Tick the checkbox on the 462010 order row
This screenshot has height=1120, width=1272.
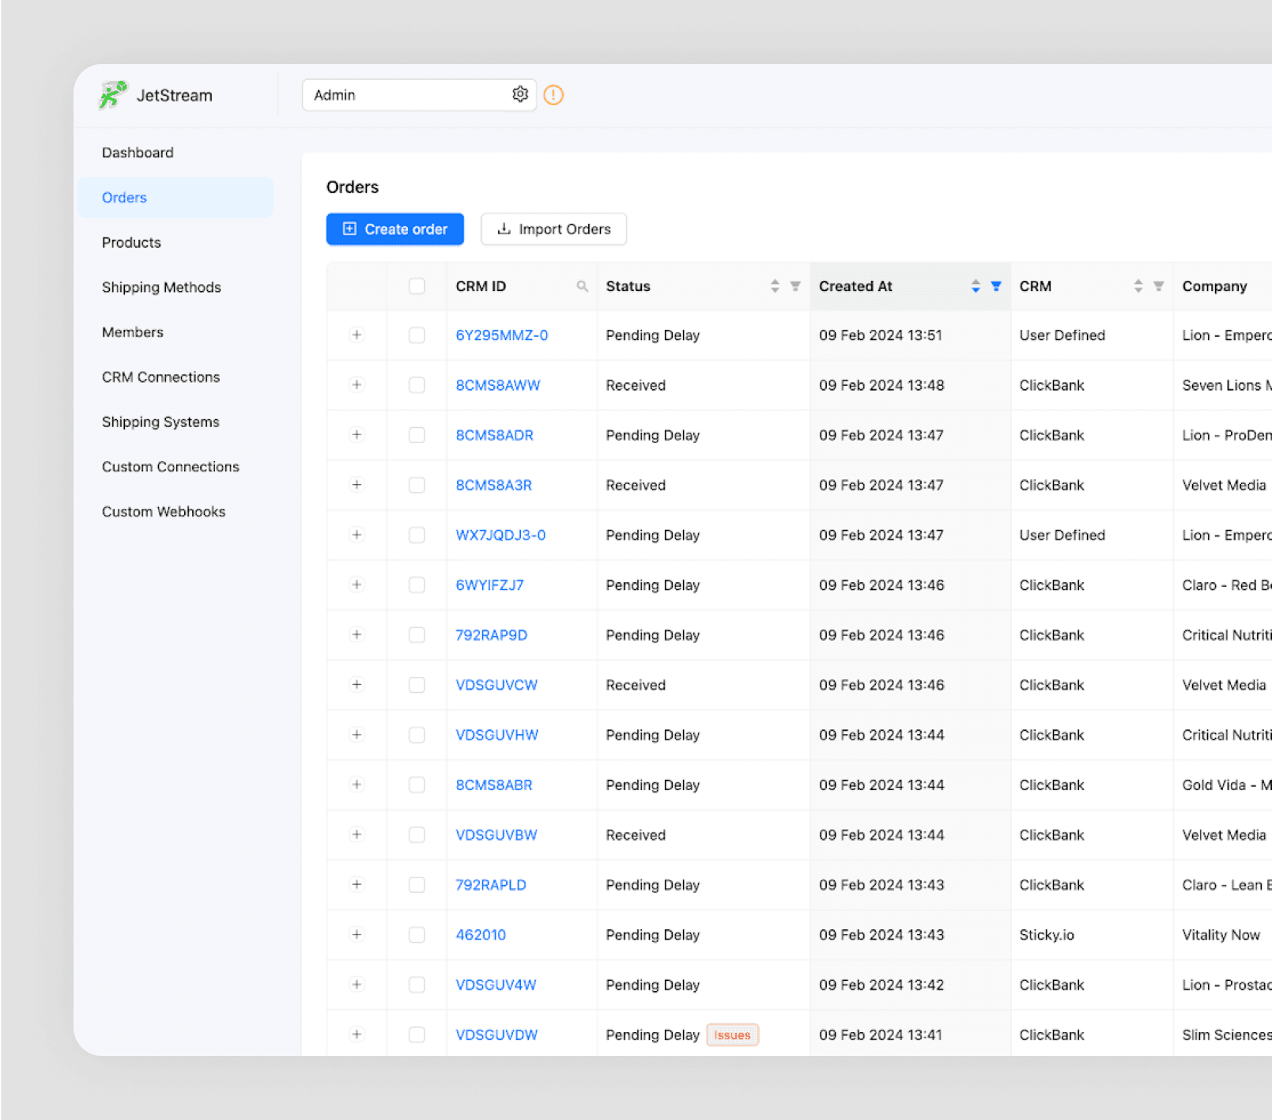click(417, 934)
